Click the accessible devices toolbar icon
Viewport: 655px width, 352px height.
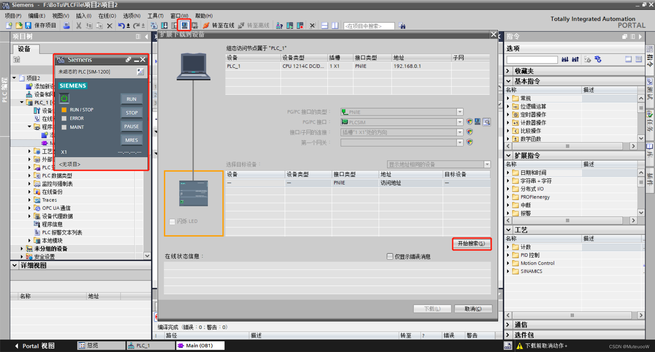pos(279,26)
